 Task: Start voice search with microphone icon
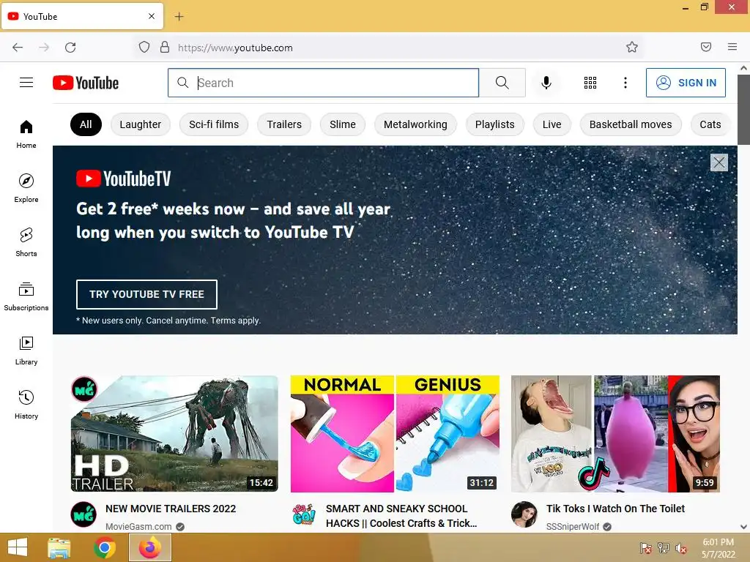(x=546, y=83)
